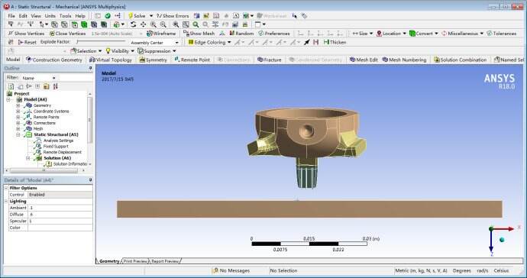This screenshot has width=527, height=278.
Task: Adjust the Explode Factor slider
Action: point(101,42)
